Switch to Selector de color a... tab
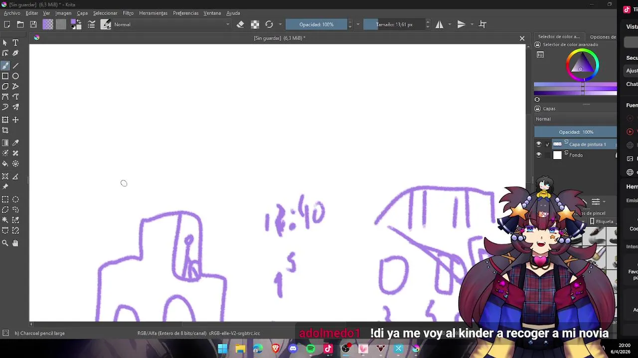Viewport: 638px width, 358px height. pyautogui.click(x=559, y=37)
